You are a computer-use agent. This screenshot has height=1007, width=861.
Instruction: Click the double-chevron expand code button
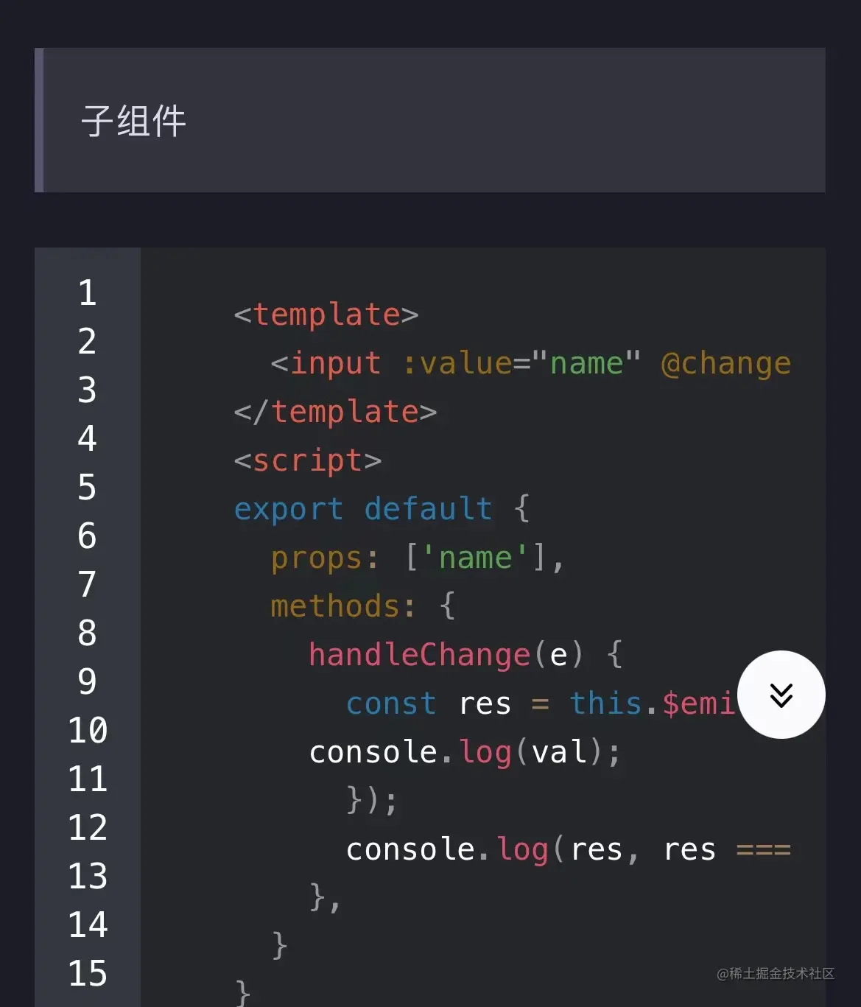coord(781,695)
